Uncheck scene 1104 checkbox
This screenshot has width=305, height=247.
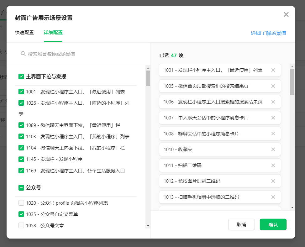pos(21,148)
